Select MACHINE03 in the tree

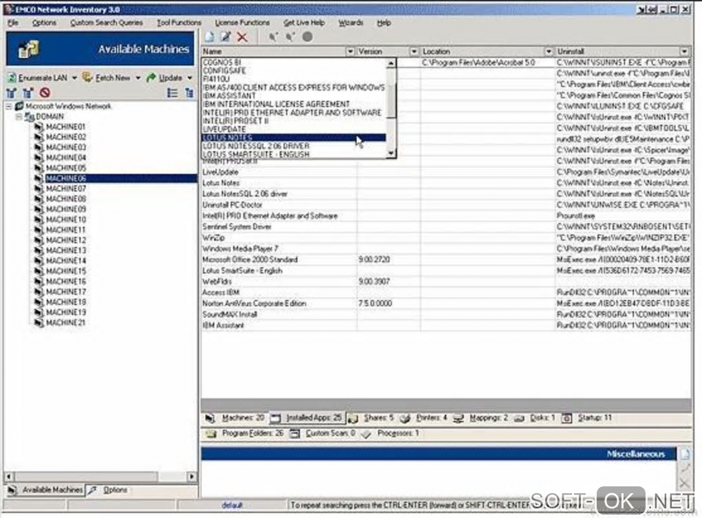[65, 148]
